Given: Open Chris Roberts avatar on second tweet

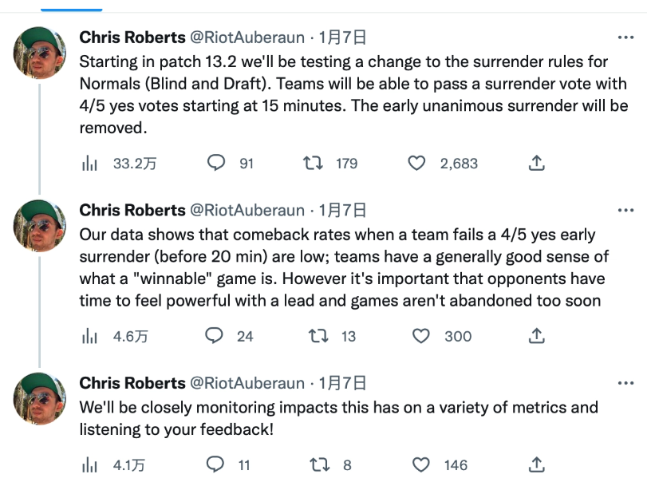Looking at the screenshot, I should (x=40, y=226).
